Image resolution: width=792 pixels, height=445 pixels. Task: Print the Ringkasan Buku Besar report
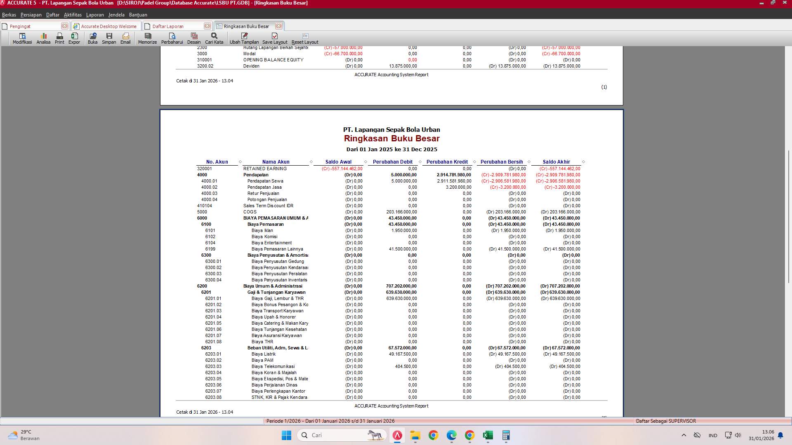[59, 38]
